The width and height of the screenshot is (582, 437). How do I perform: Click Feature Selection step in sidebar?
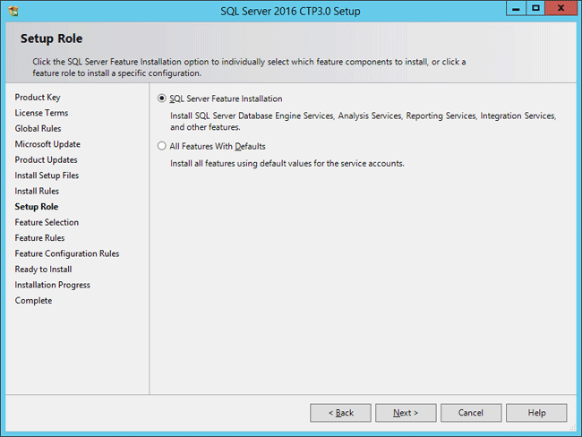tap(47, 222)
